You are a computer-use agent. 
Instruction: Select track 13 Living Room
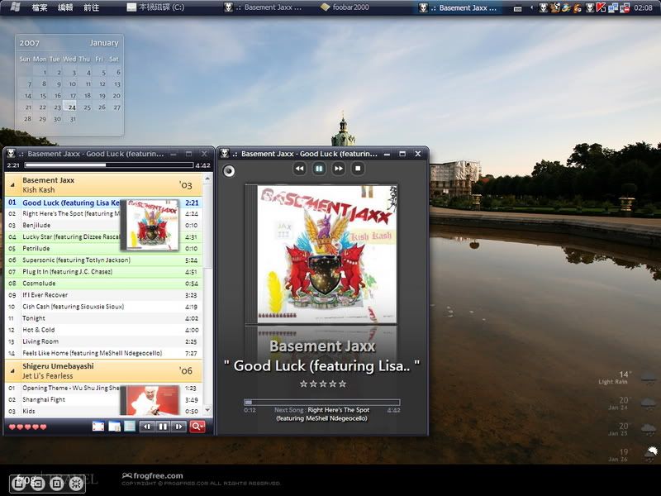[103, 341]
